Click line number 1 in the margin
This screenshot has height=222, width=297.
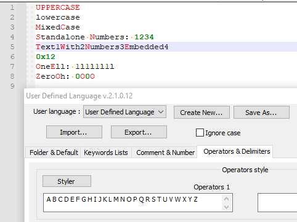pos(12,7)
